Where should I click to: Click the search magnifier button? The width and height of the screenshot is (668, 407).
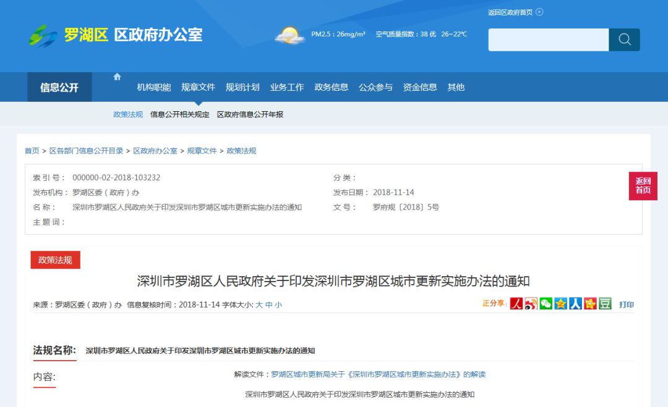point(624,40)
